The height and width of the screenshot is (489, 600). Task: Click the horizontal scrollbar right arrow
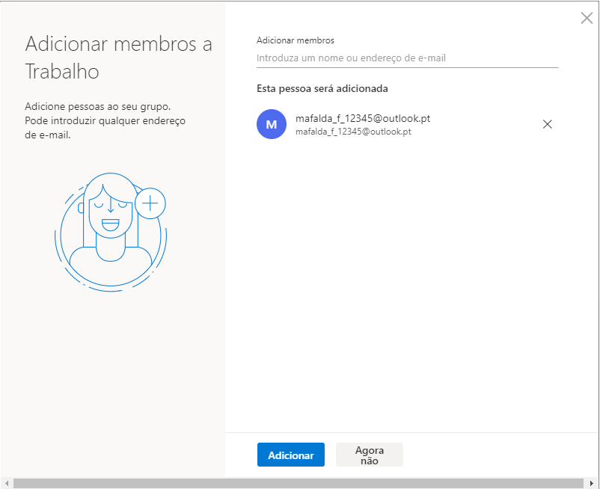[592, 483]
